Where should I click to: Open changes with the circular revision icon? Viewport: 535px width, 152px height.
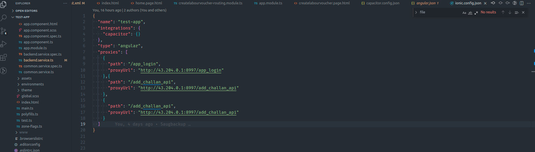point(515,3)
